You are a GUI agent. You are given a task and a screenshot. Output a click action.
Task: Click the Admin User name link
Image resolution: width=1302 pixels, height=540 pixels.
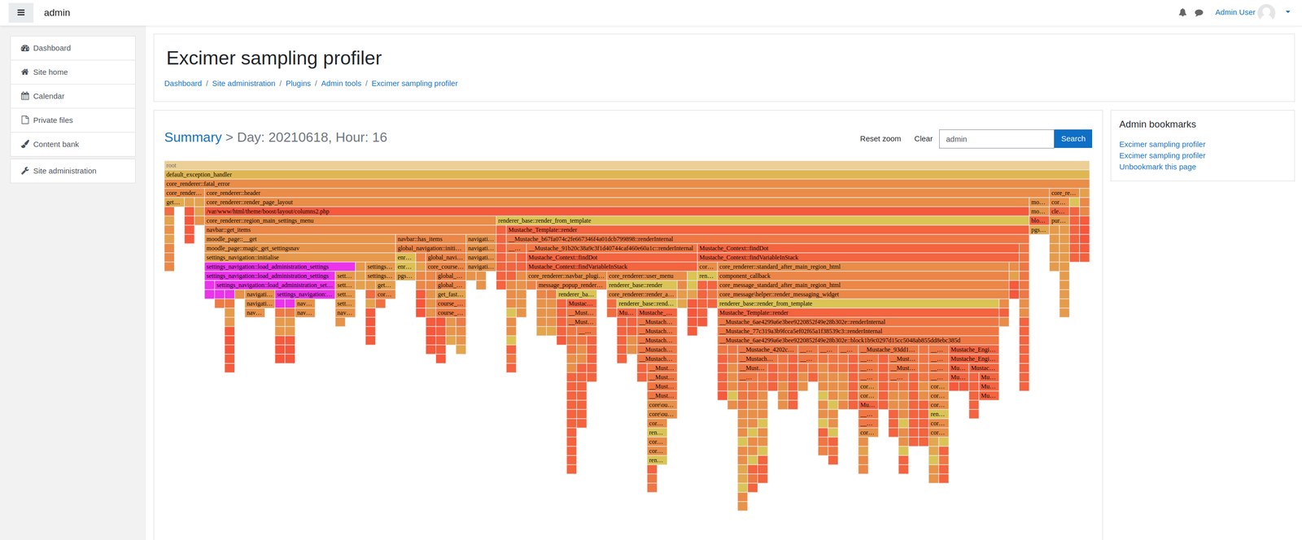1234,12
